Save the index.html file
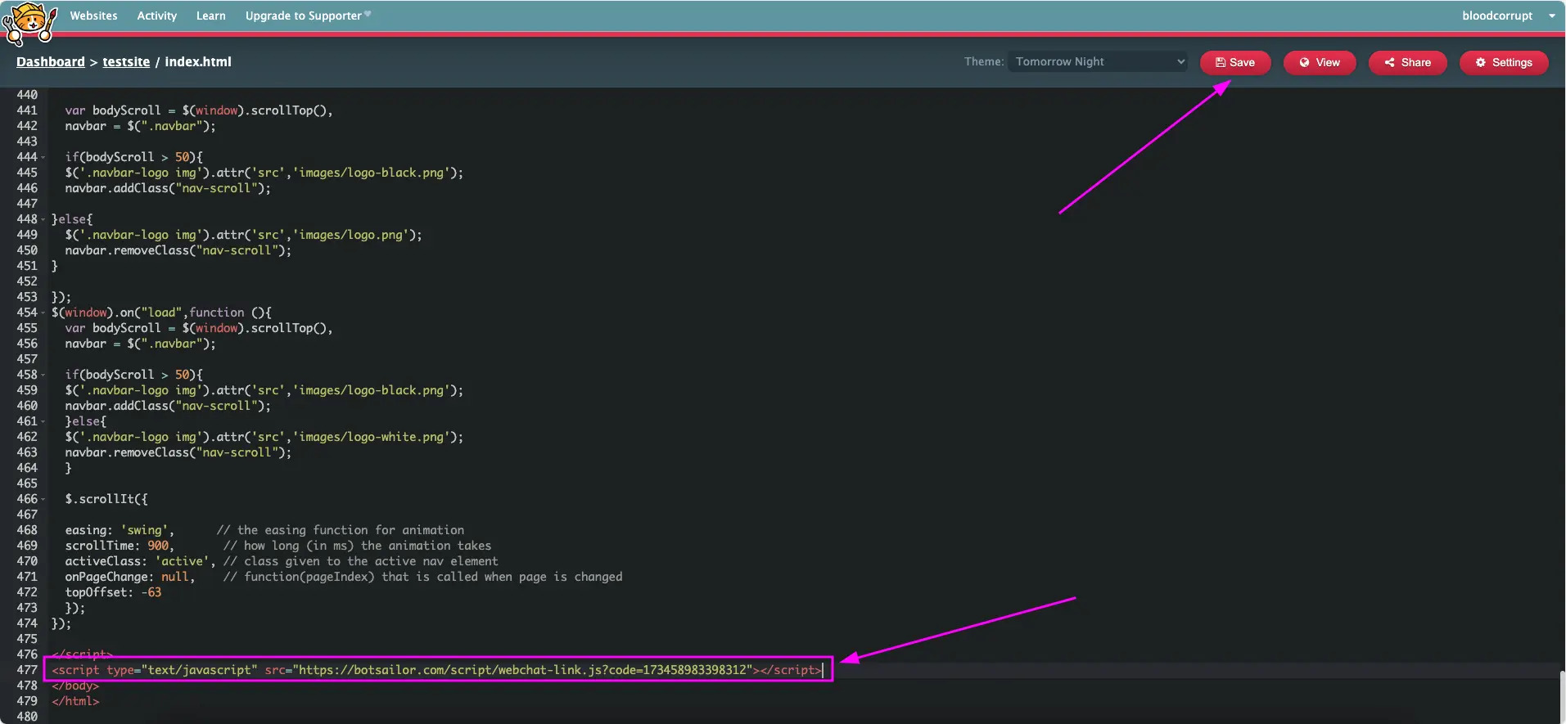1566x724 pixels. pos(1235,62)
